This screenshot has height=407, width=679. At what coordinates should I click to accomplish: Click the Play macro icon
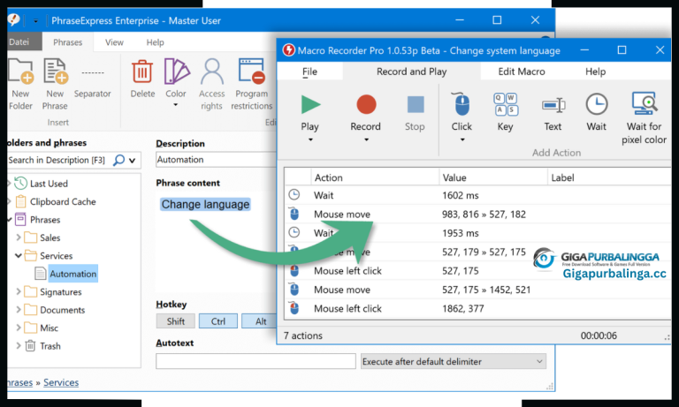tap(309, 105)
